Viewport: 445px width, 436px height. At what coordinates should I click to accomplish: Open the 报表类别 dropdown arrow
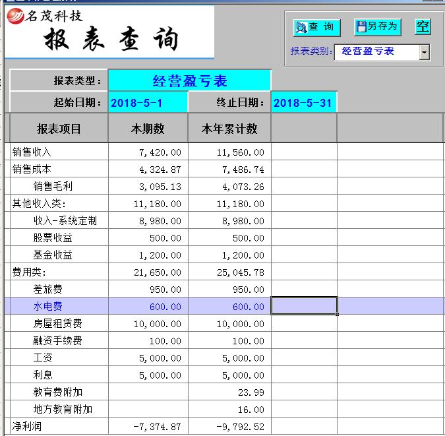tap(424, 52)
